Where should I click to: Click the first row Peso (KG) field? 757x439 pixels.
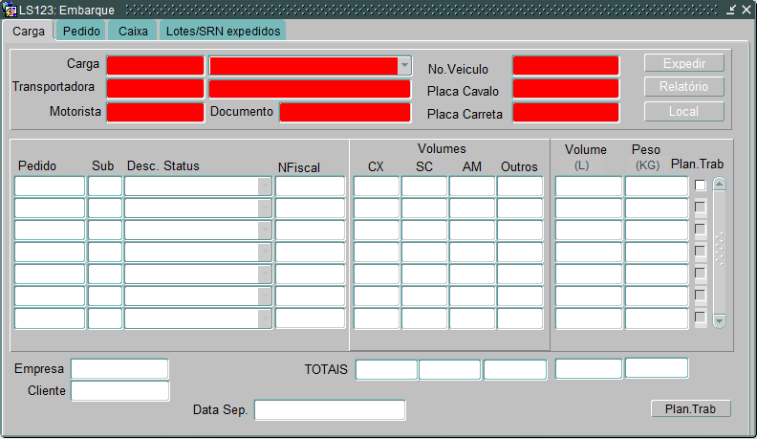coord(657,186)
